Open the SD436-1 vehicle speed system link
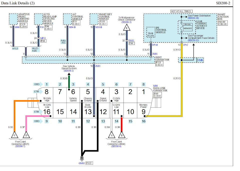Viewport: 240px width, 171px height. click(69, 71)
